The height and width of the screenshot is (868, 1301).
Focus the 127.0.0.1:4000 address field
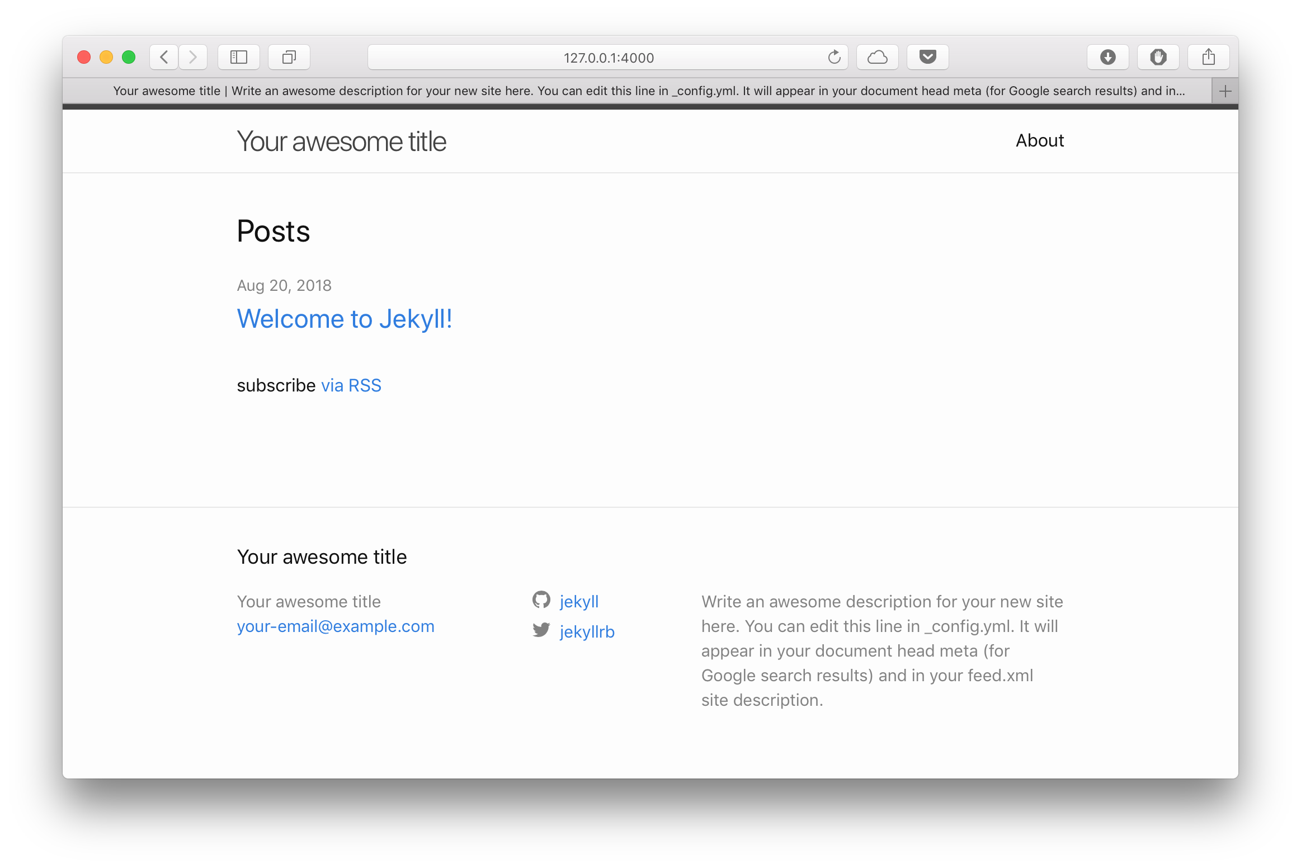[x=608, y=57]
